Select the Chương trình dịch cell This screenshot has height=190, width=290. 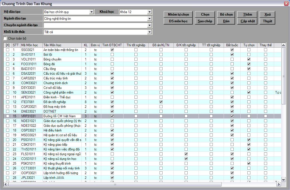pyautogui.click(x=62, y=83)
